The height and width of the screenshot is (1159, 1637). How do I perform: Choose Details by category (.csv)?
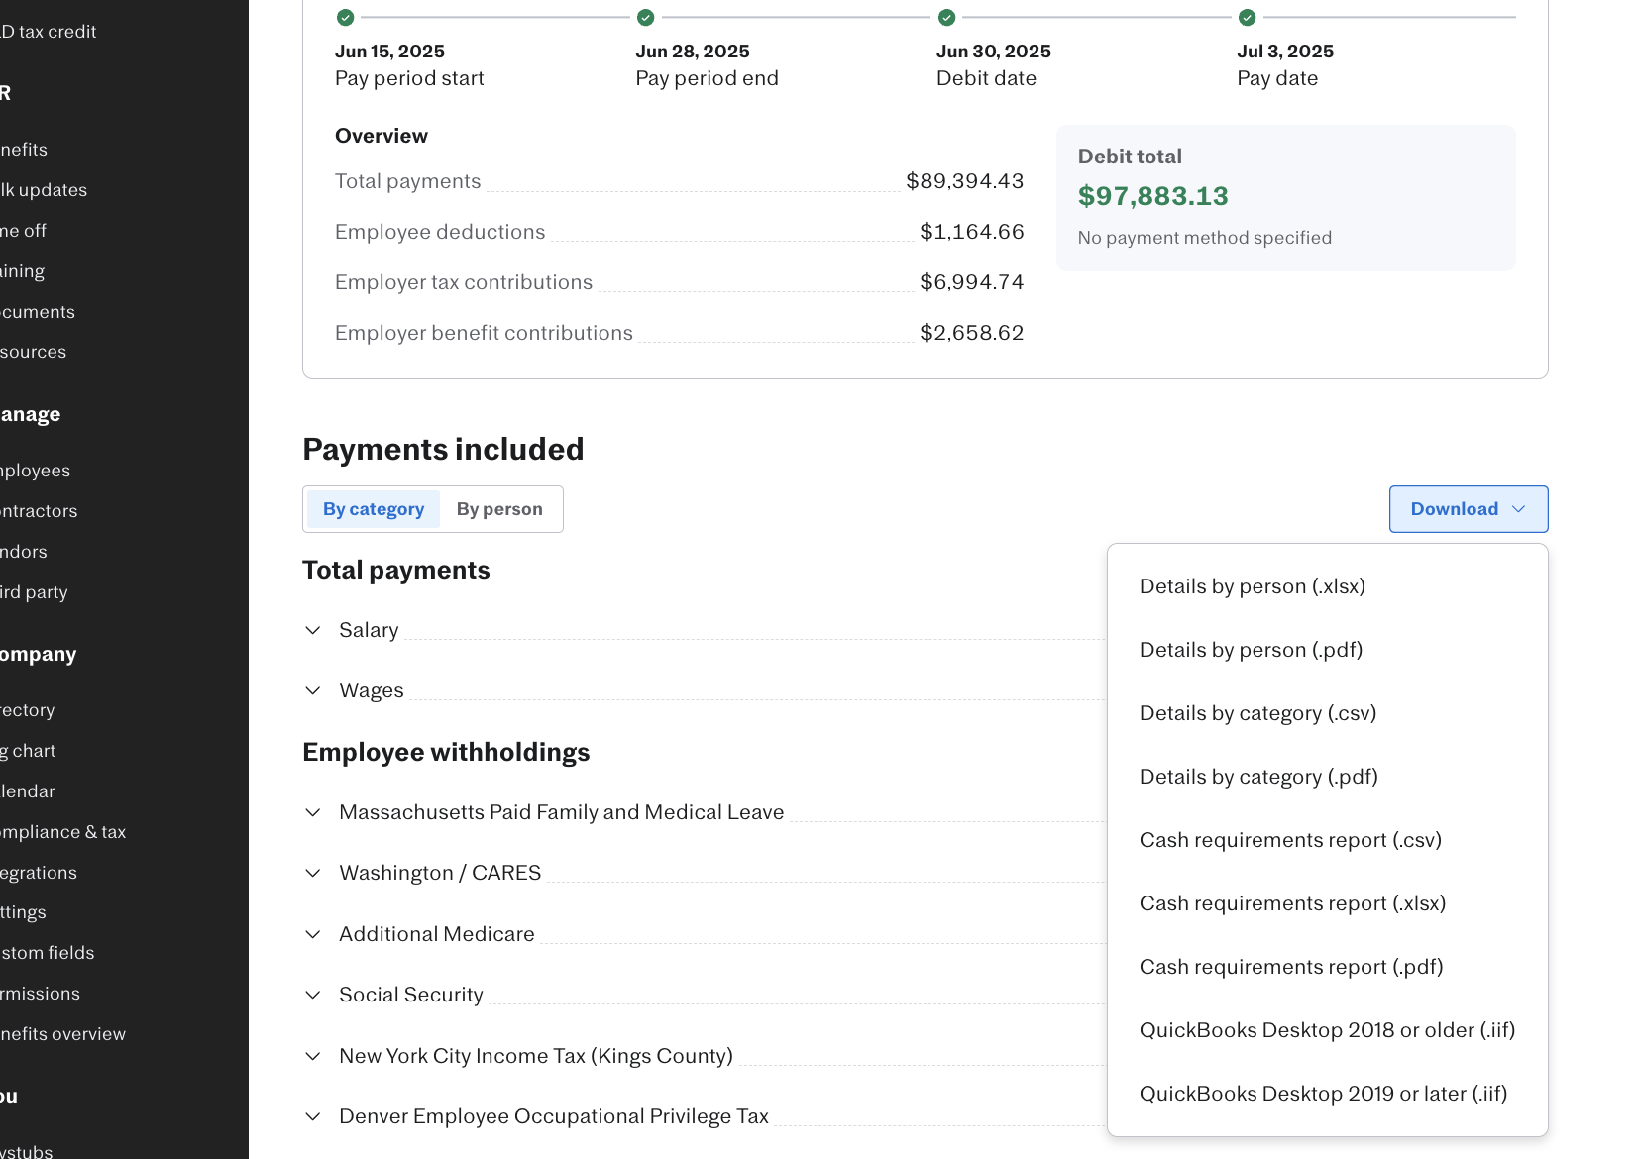1257,713
